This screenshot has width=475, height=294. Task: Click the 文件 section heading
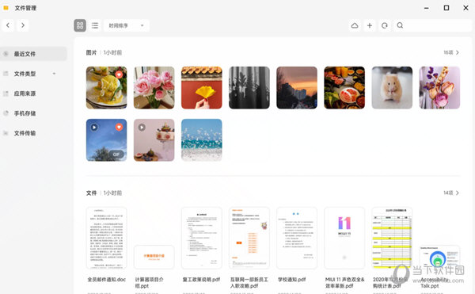pos(91,193)
